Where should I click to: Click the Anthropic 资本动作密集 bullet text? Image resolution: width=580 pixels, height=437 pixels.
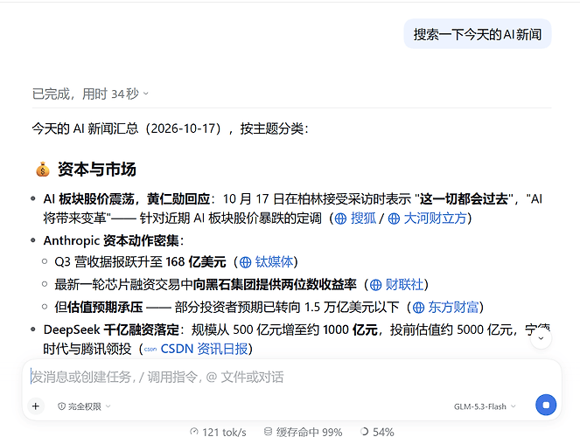pos(113,240)
